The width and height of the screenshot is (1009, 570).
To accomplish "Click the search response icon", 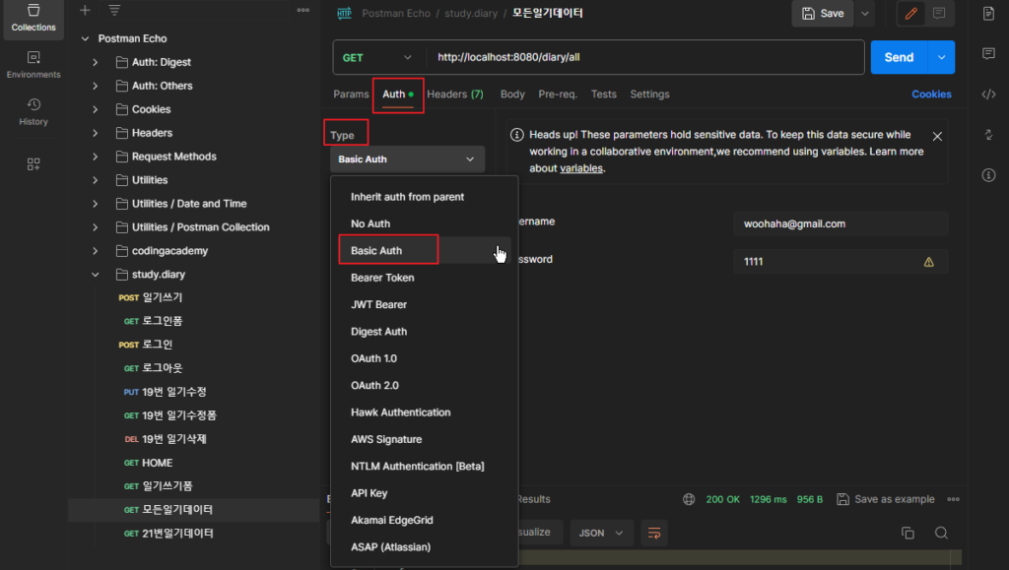I will (941, 533).
